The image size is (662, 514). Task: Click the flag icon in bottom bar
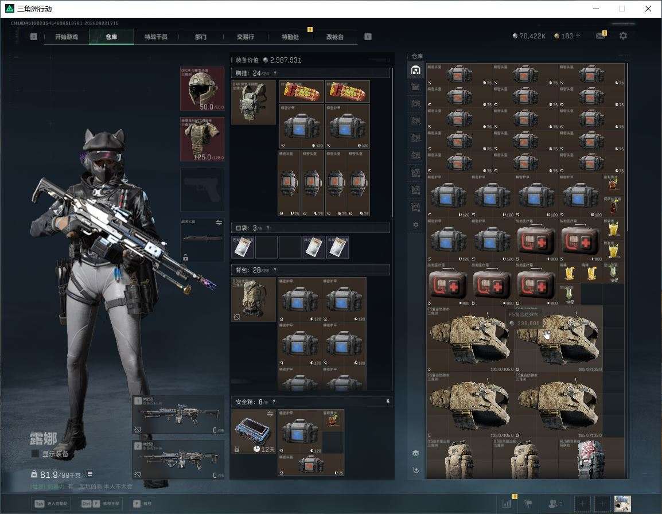tap(528, 504)
